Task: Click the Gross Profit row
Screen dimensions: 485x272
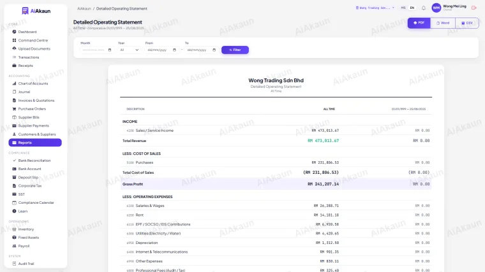Action: (x=276, y=184)
